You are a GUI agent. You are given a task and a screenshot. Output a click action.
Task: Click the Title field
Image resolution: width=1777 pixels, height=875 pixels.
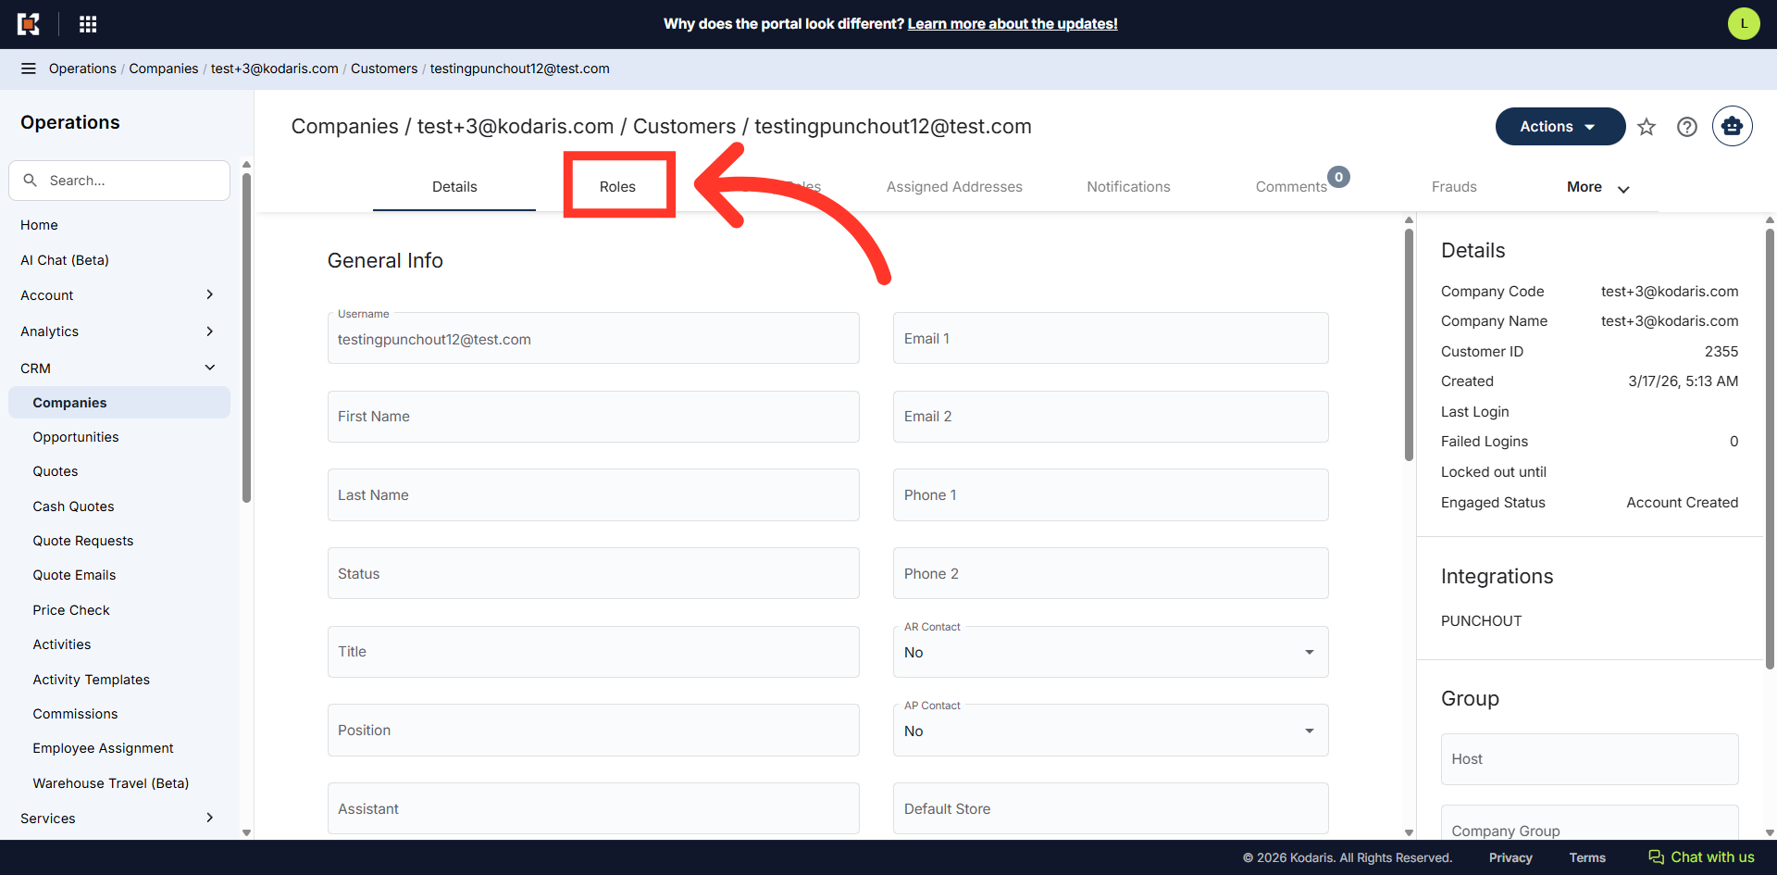pyautogui.click(x=593, y=652)
